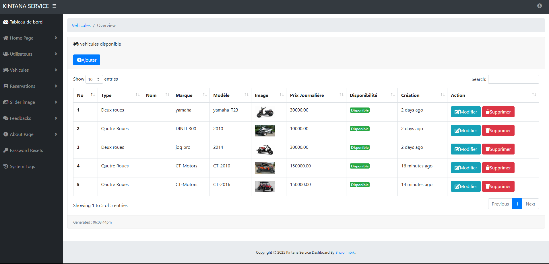Viewport: 549px width, 264px height.
Task: Click the Feedbacks chat icon
Action: [x=5, y=118]
